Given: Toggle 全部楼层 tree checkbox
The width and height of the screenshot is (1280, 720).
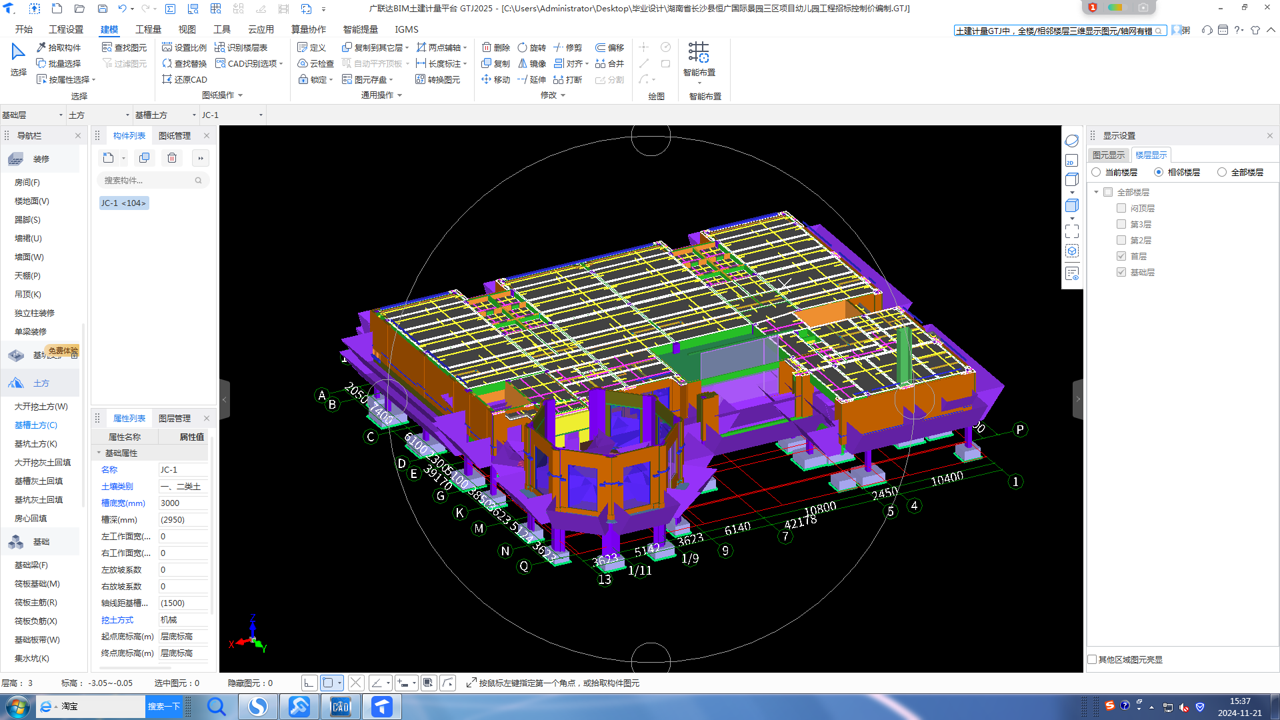Looking at the screenshot, I should point(1108,192).
